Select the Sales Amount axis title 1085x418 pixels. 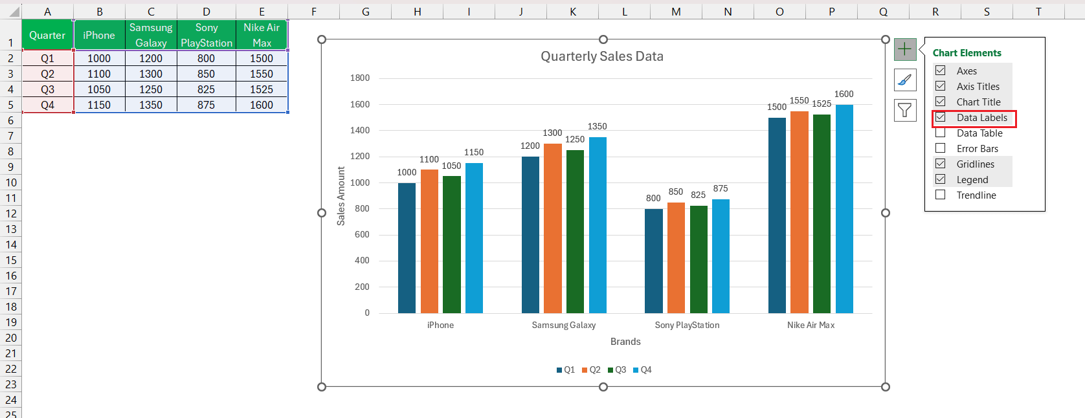341,196
